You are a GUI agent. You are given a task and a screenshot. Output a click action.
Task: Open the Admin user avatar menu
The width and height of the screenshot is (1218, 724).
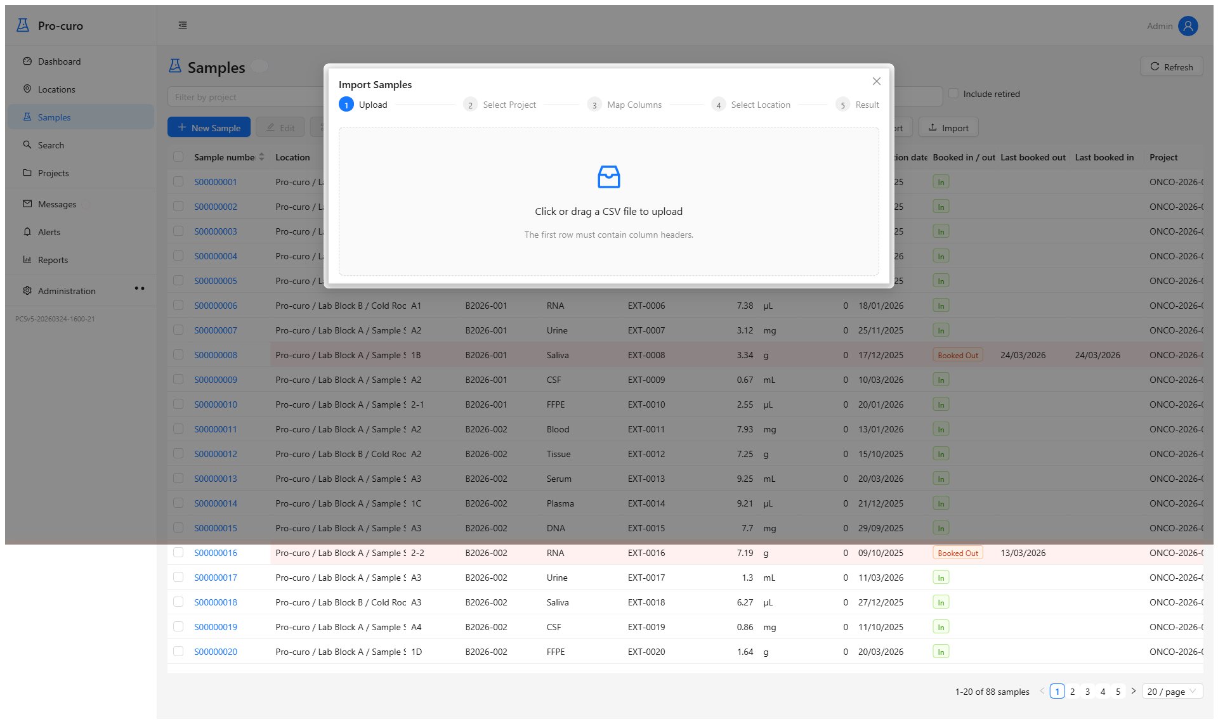point(1187,26)
